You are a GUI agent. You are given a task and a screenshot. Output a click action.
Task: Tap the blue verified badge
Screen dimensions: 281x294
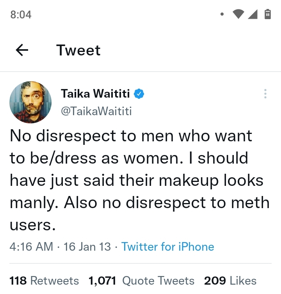pyautogui.click(x=139, y=94)
